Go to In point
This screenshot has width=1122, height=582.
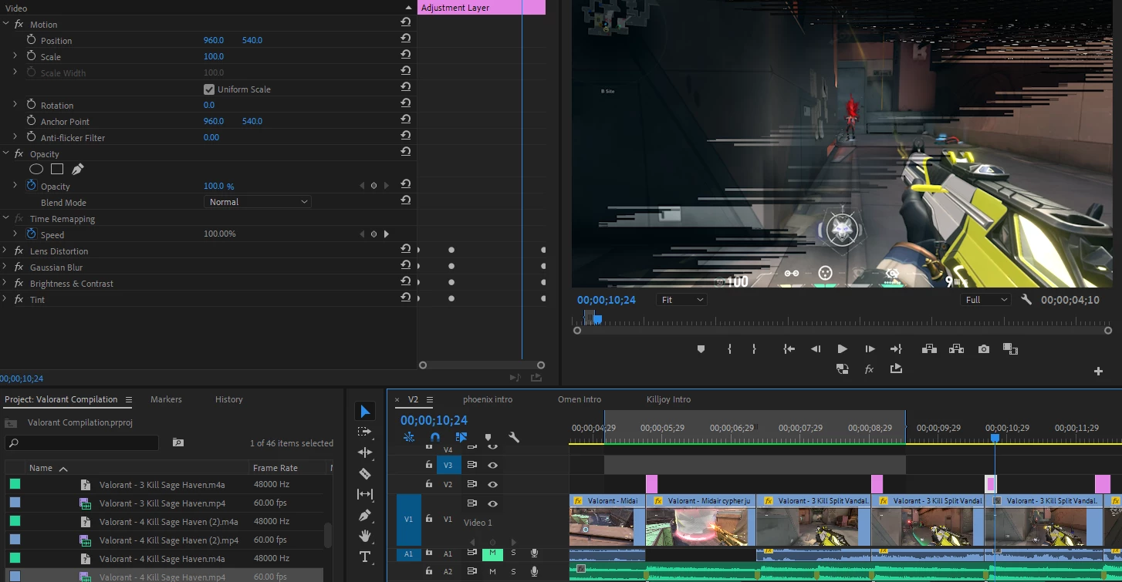point(789,349)
